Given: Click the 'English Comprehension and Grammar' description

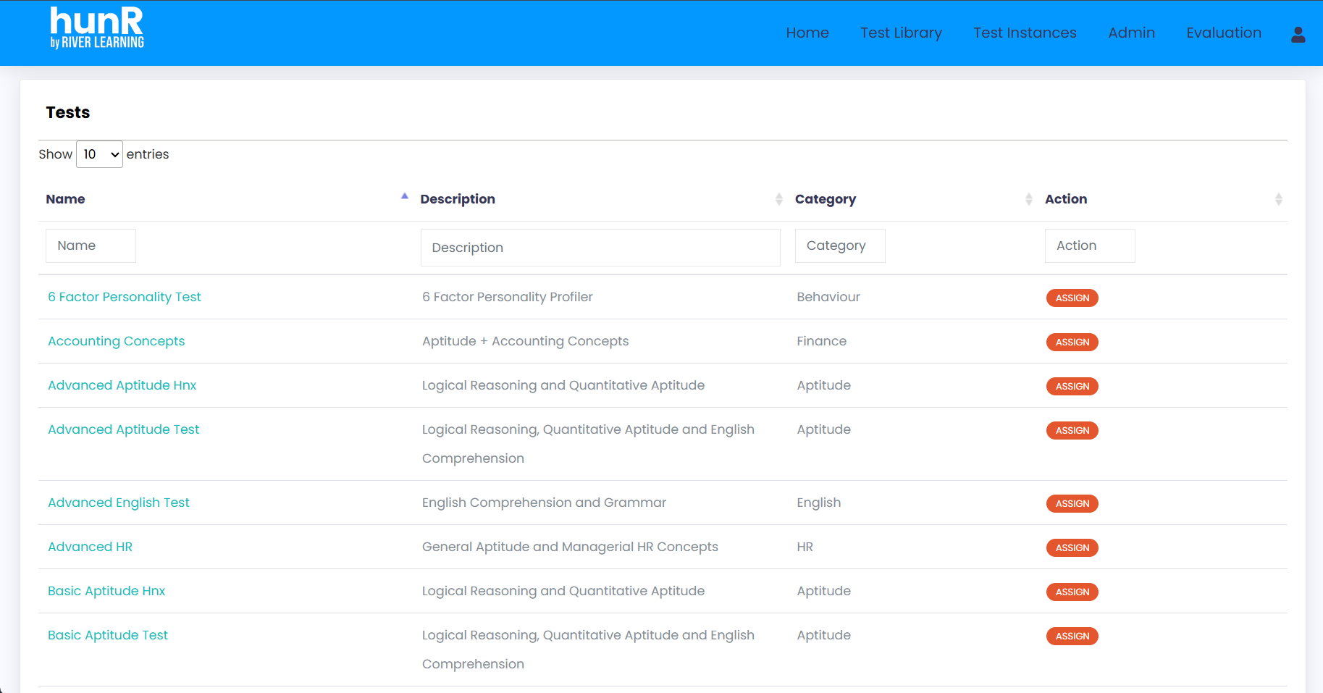Looking at the screenshot, I should coord(545,503).
